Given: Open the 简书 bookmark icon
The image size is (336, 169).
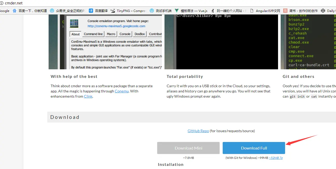Looking at the screenshot, I should click(285, 11).
